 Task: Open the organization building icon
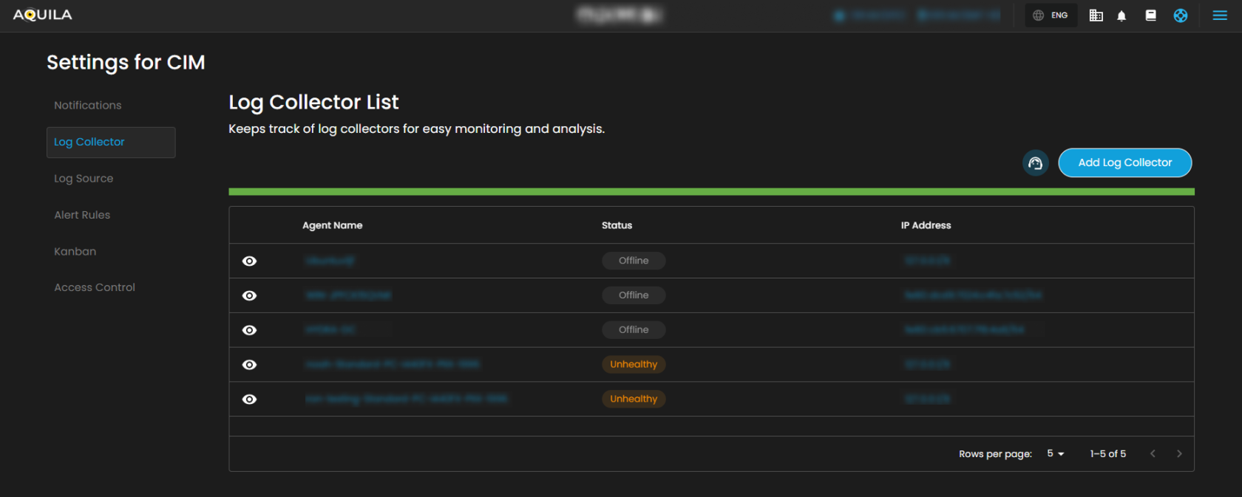(x=1096, y=16)
